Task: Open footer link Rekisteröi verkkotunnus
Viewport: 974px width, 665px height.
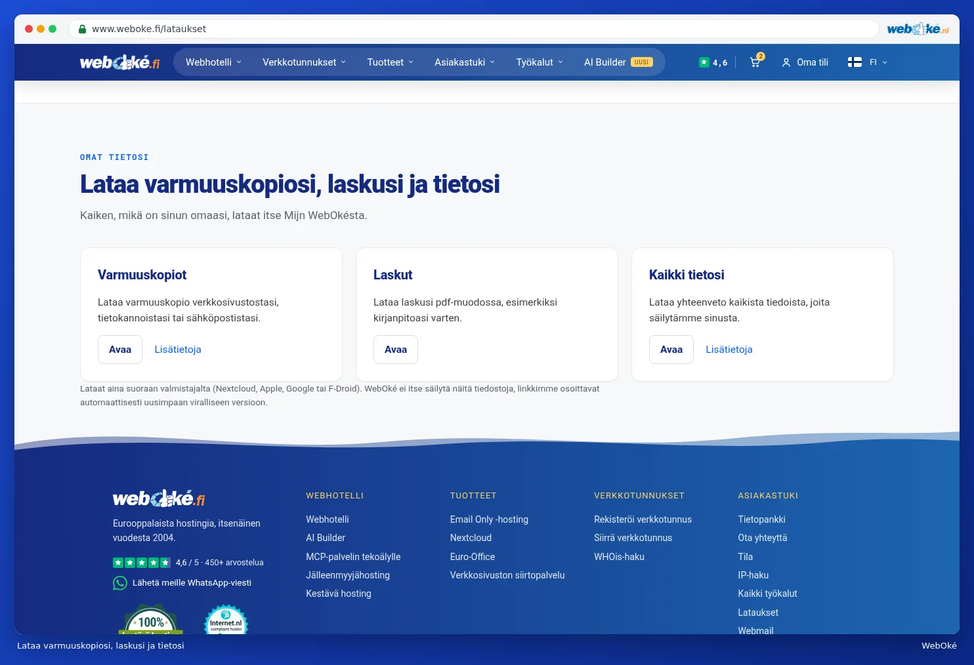Action: point(643,519)
